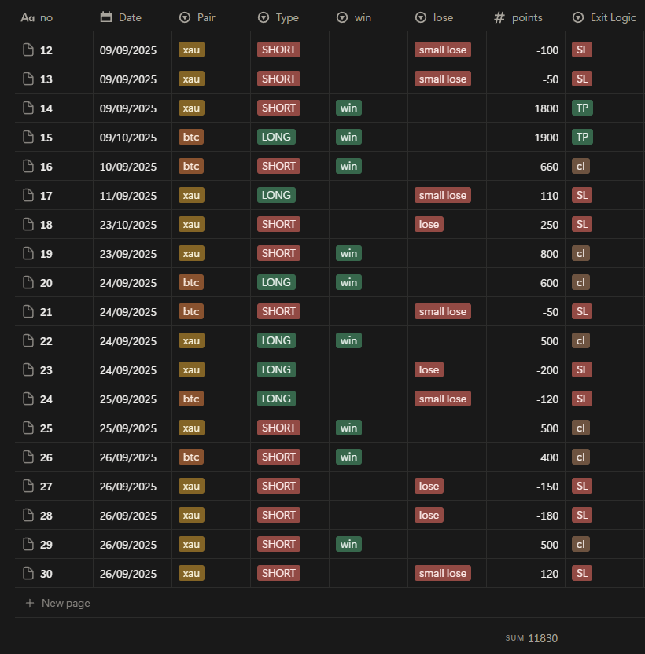Click page icon for row 30
Screen dimensions: 645x654
[x=28, y=574]
